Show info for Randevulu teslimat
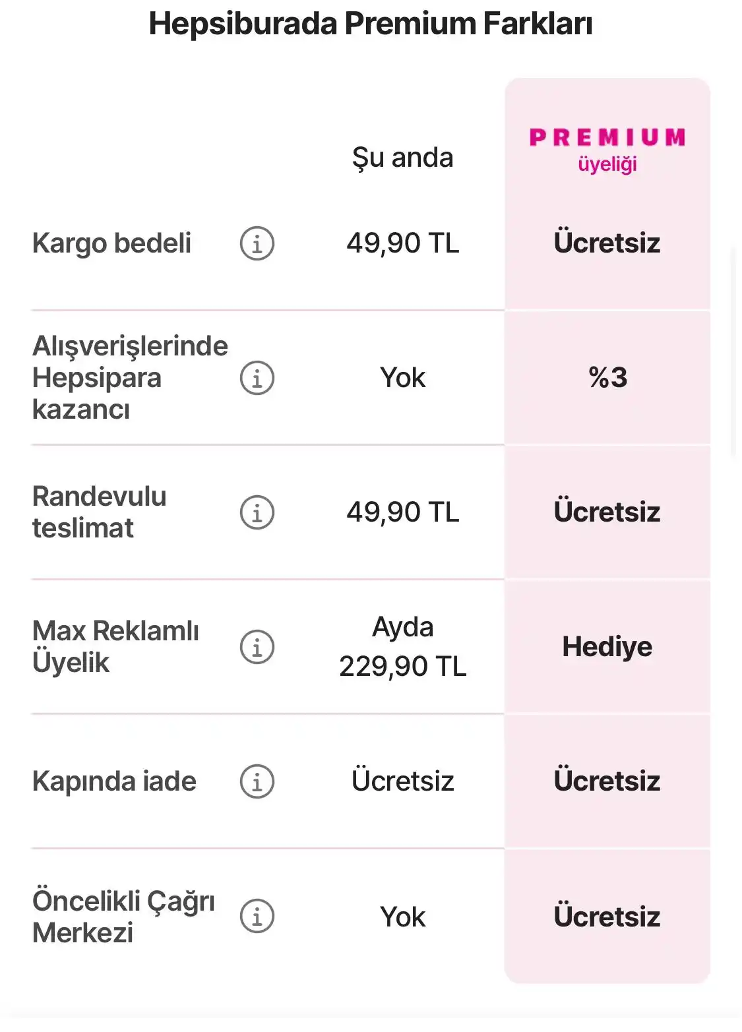This screenshot has height=1032, width=742. tap(257, 512)
